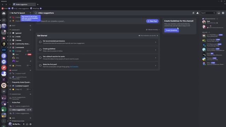Add channel plus in COMMUNITY category
This screenshot has height=127, width=226.
pos(30,30)
